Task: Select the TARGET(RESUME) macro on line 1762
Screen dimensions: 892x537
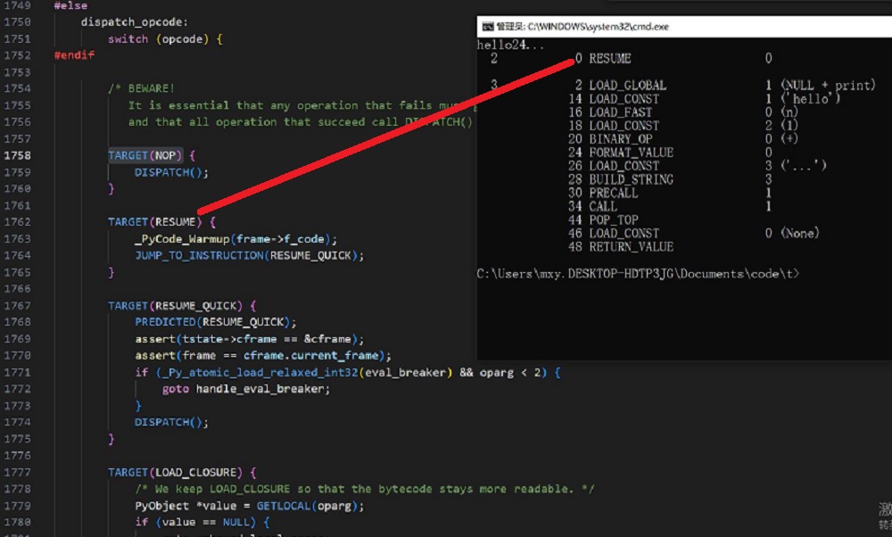Action: click(x=153, y=220)
